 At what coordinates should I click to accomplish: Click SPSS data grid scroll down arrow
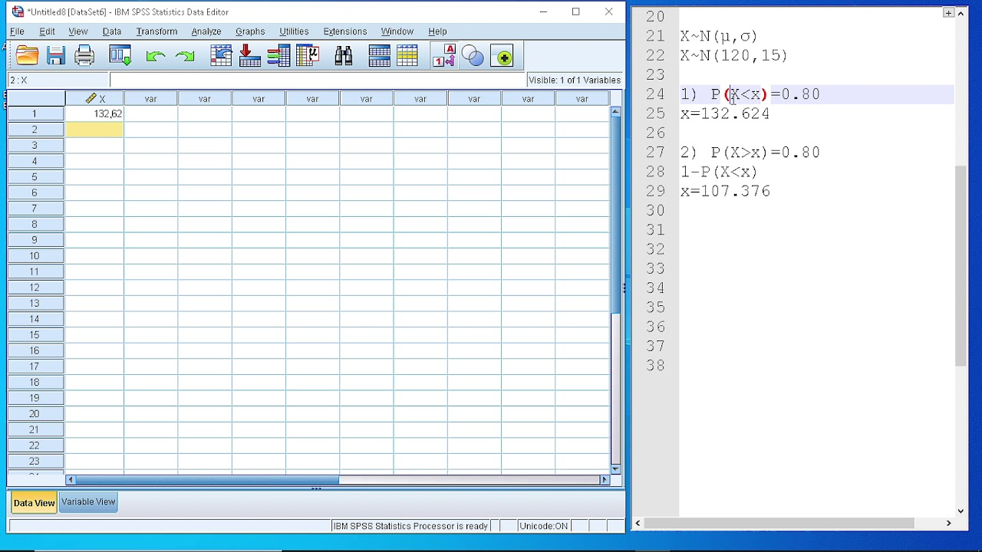point(615,468)
